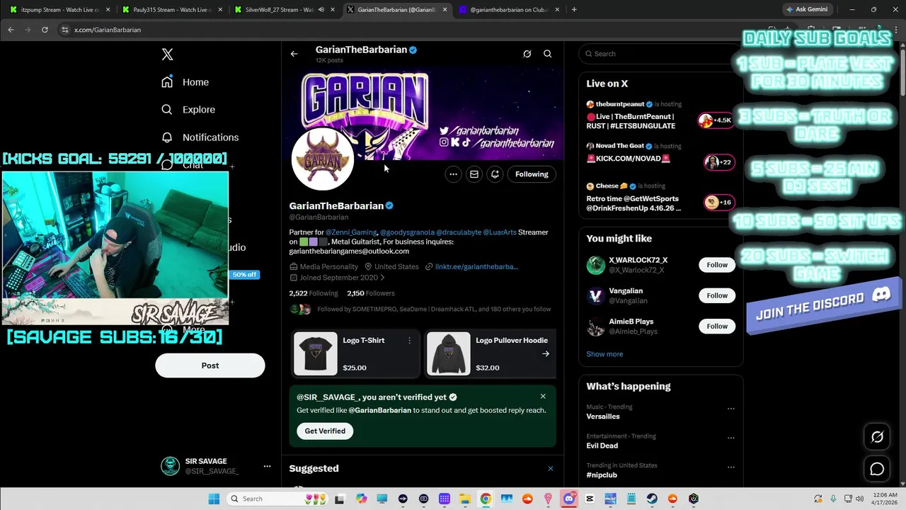
Task: Follow Vangalian
Action: [x=717, y=295]
